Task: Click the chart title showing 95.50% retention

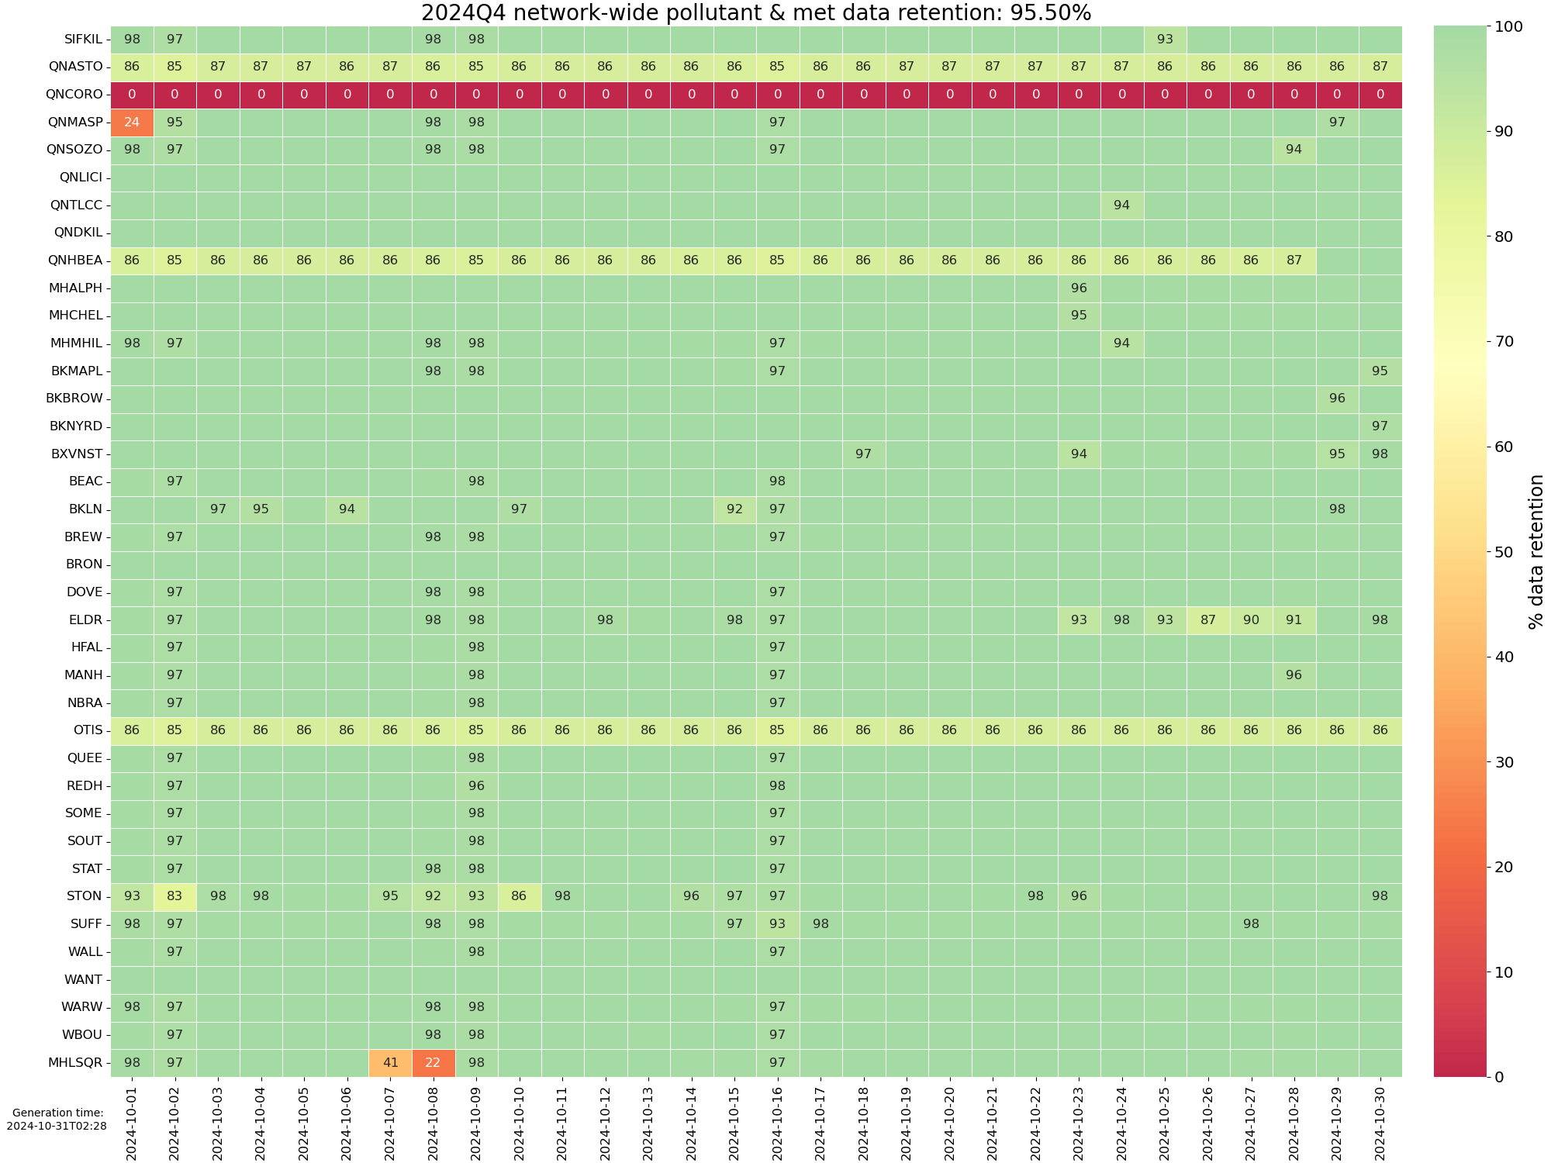Action: [756, 12]
